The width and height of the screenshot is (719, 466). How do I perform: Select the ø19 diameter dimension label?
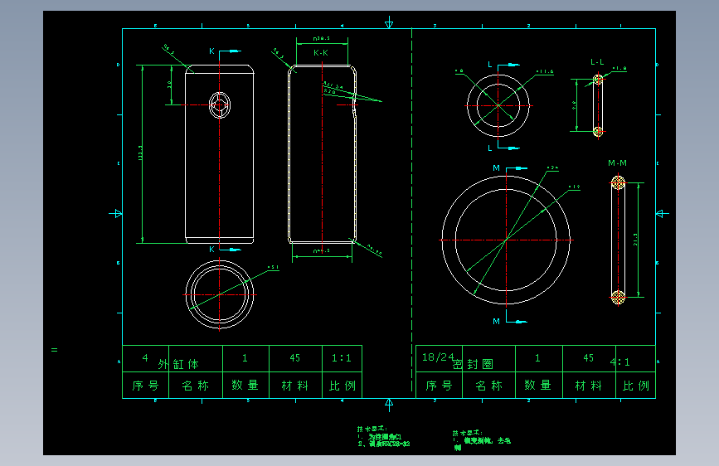point(574,187)
